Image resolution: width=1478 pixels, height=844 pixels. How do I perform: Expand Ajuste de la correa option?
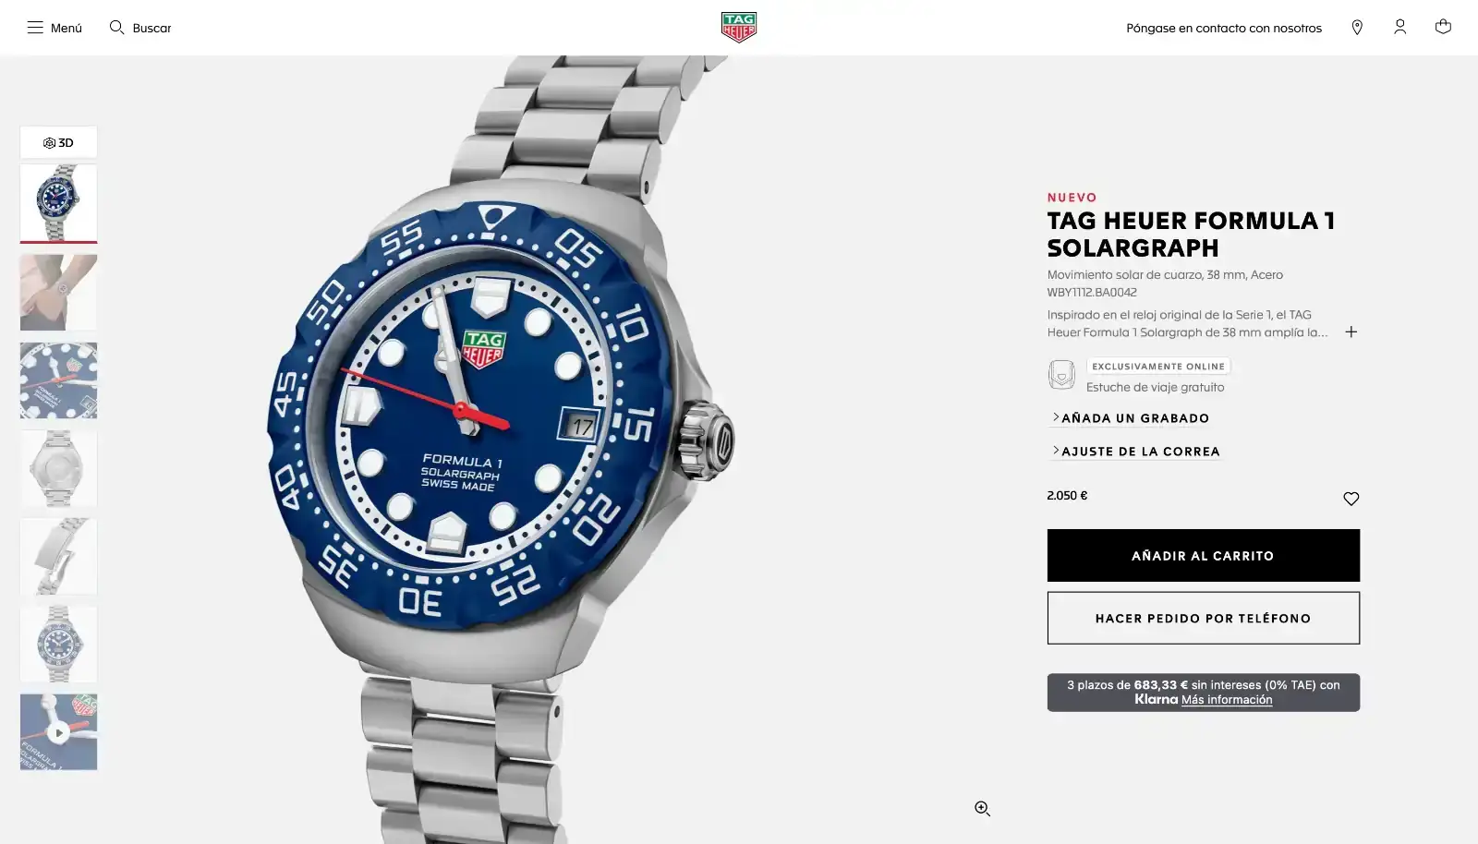1135,451
